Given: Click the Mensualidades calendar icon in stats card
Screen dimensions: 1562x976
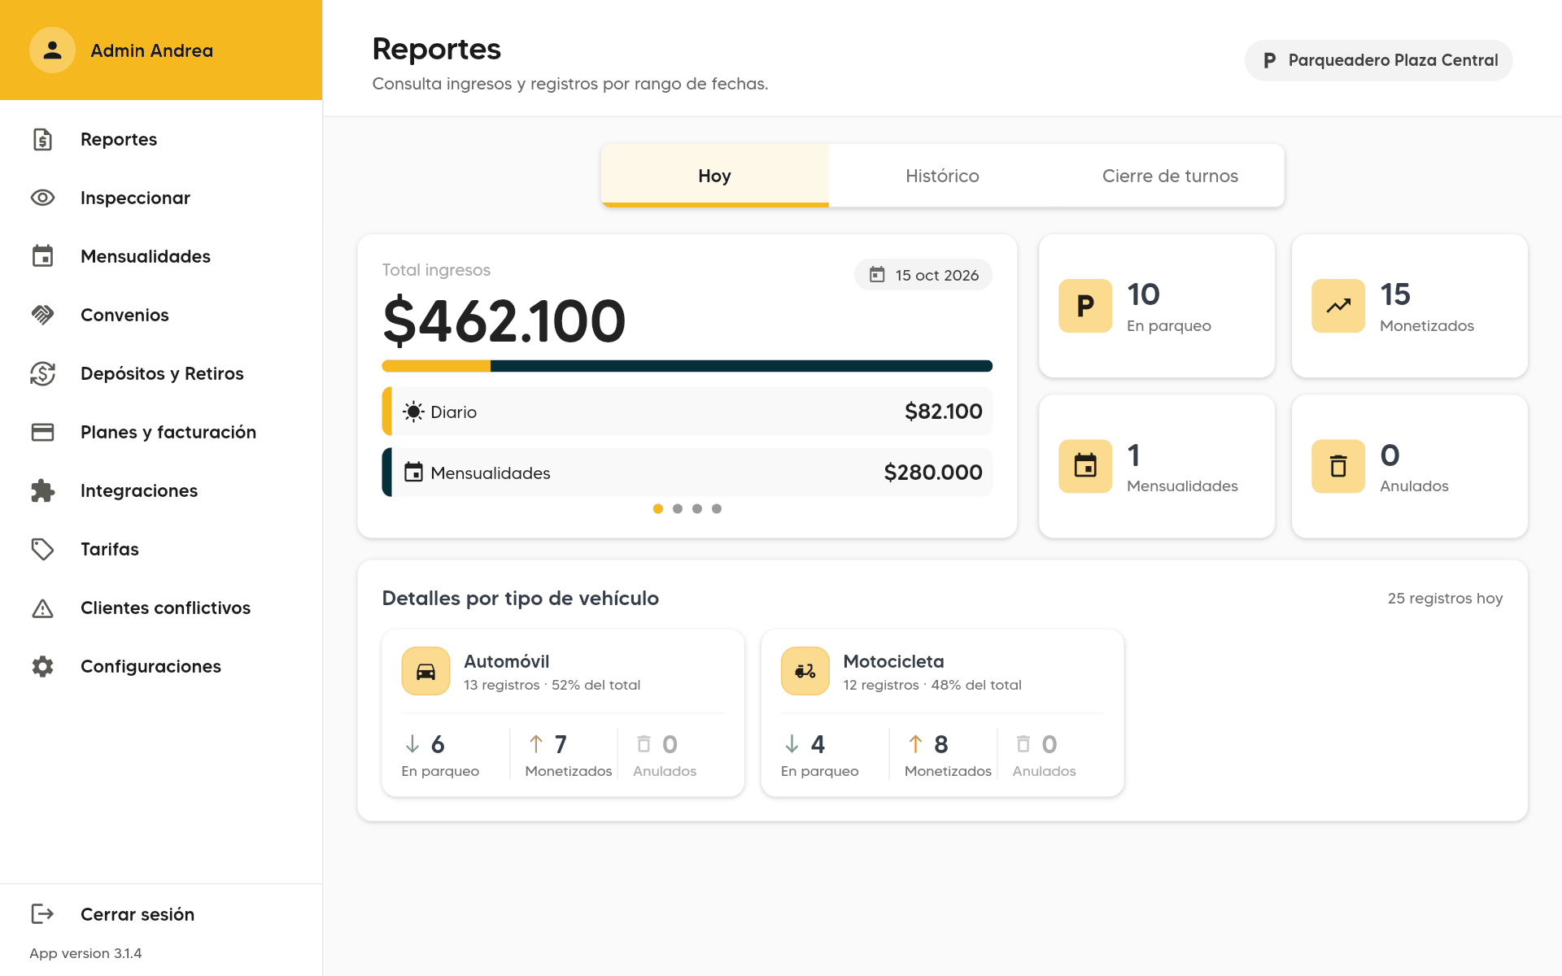Looking at the screenshot, I should tap(1085, 466).
